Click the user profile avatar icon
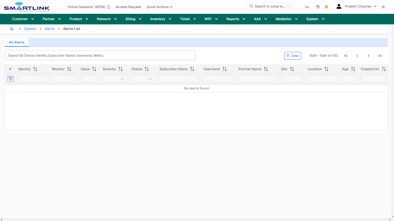The image size is (394, 221). 339,6
